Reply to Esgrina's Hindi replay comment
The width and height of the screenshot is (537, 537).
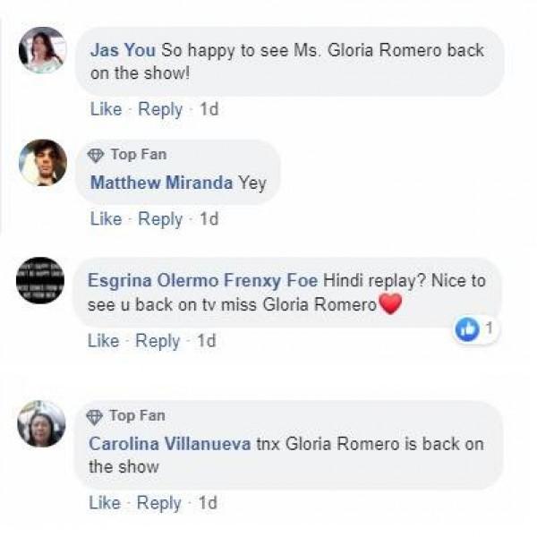tap(158, 342)
